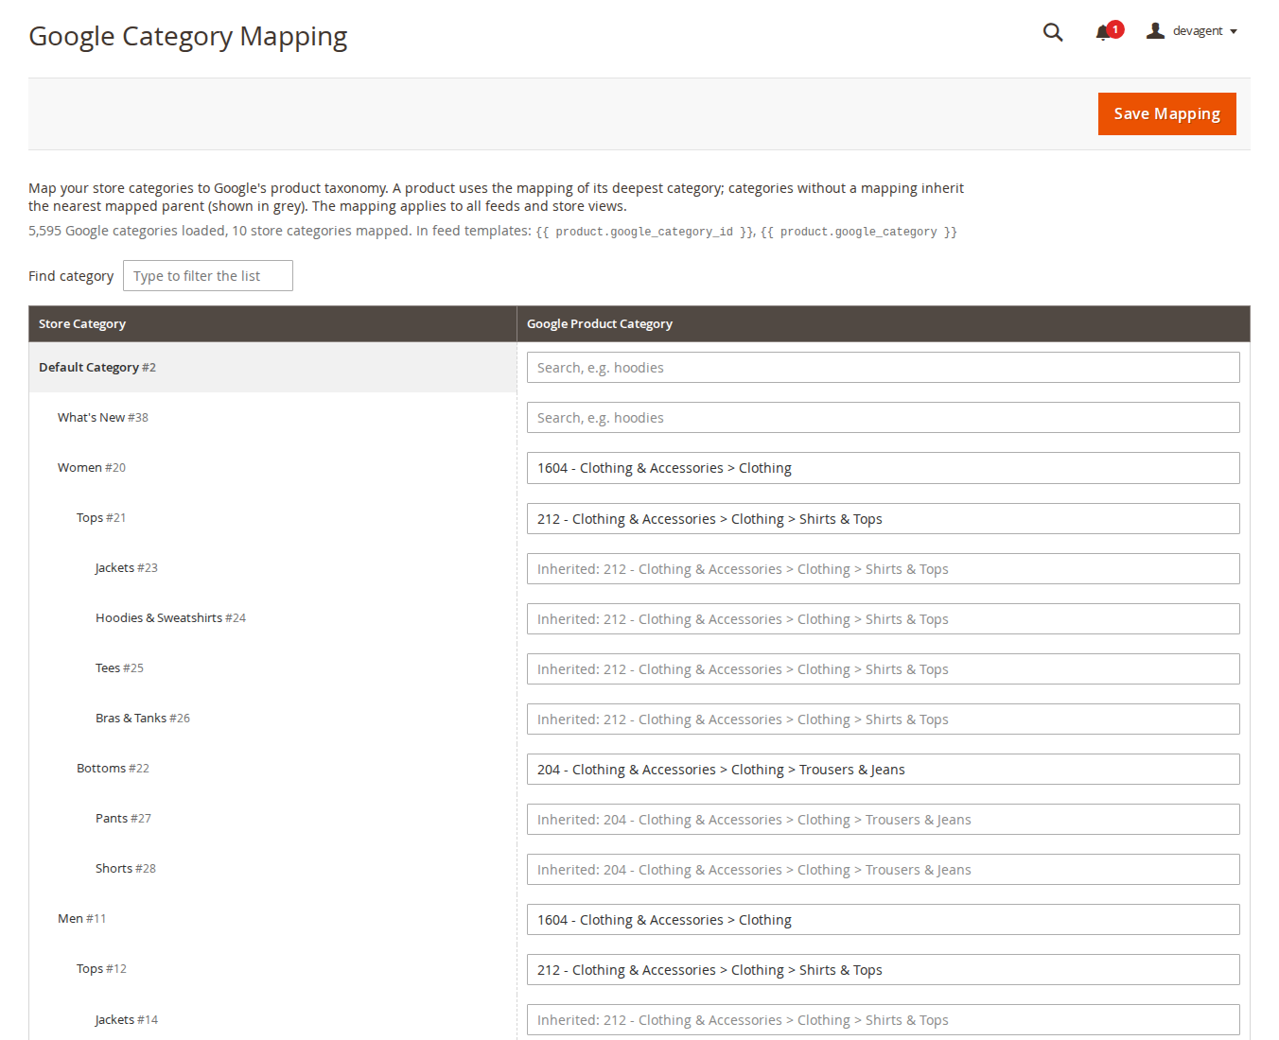Click Google category field for Tops #12
The height and width of the screenshot is (1040, 1279).
click(883, 970)
